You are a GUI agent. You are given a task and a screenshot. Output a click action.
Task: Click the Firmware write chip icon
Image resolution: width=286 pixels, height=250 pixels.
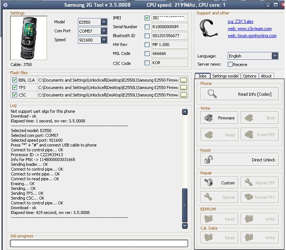[x=208, y=118]
